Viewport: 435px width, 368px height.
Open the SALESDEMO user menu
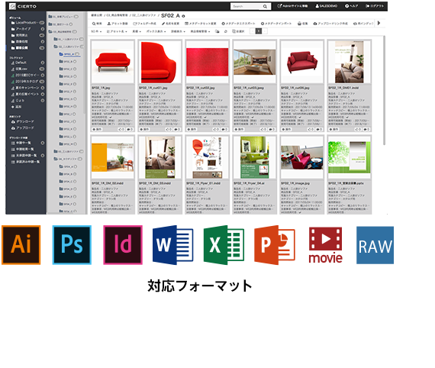[327, 6]
